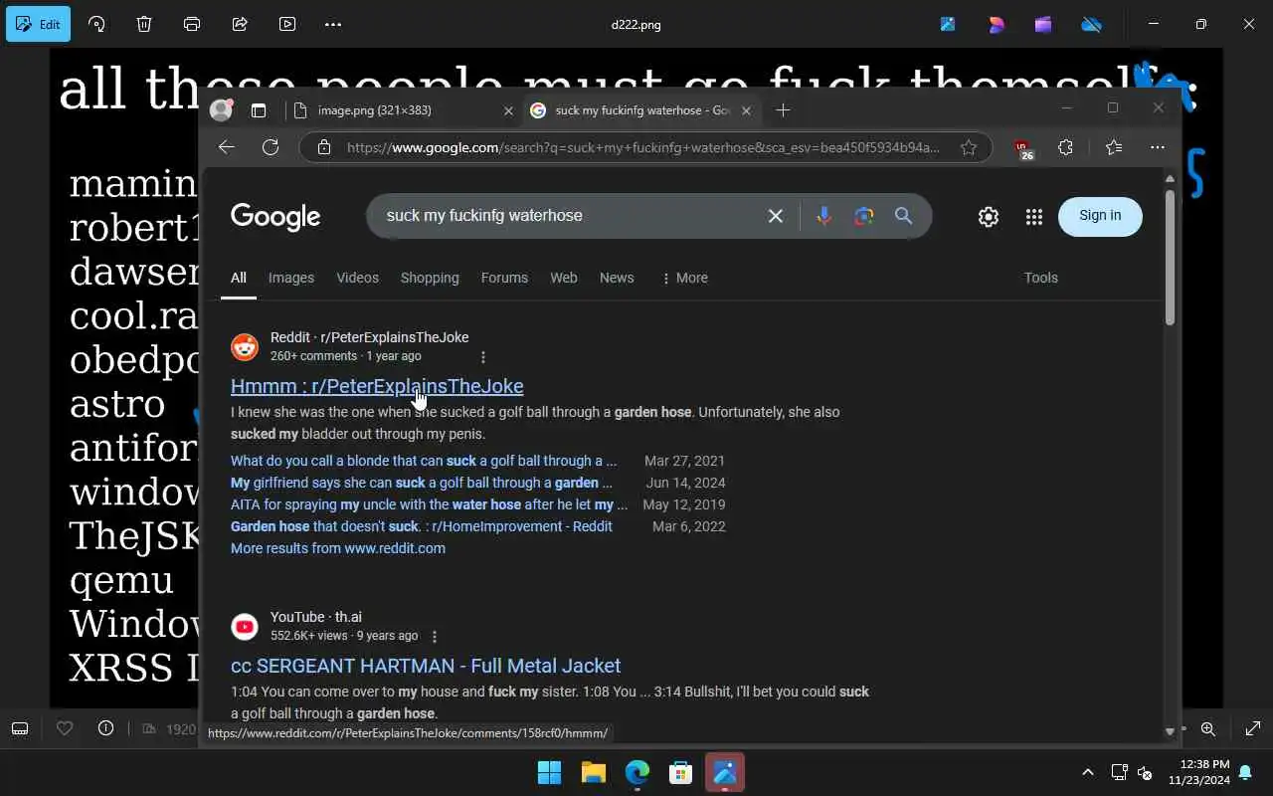Image resolution: width=1273 pixels, height=796 pixels.
Task: Select the Videos search tab
Action: click(x=357, y=278)
